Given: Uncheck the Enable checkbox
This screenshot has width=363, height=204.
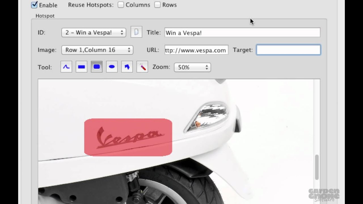Looking at the screenshot, I should (x=34, y=5).
